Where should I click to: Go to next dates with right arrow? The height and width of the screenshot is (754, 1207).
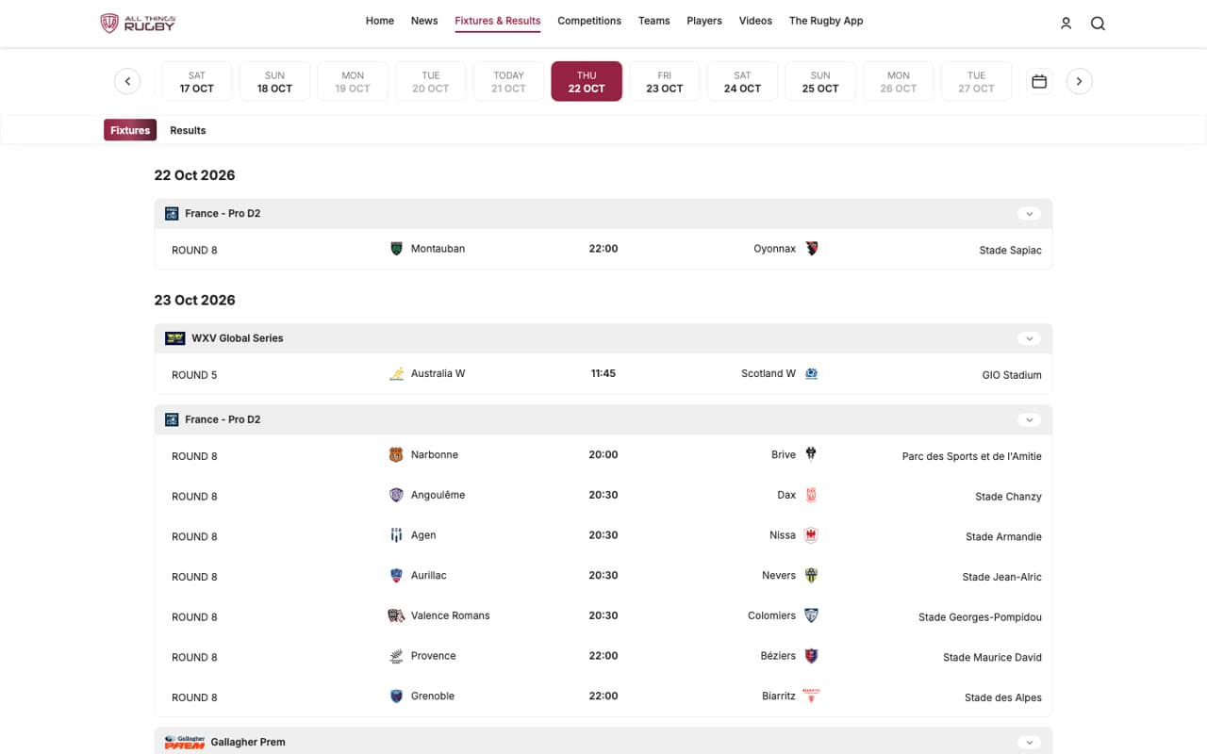click(x=1080, y=81)
